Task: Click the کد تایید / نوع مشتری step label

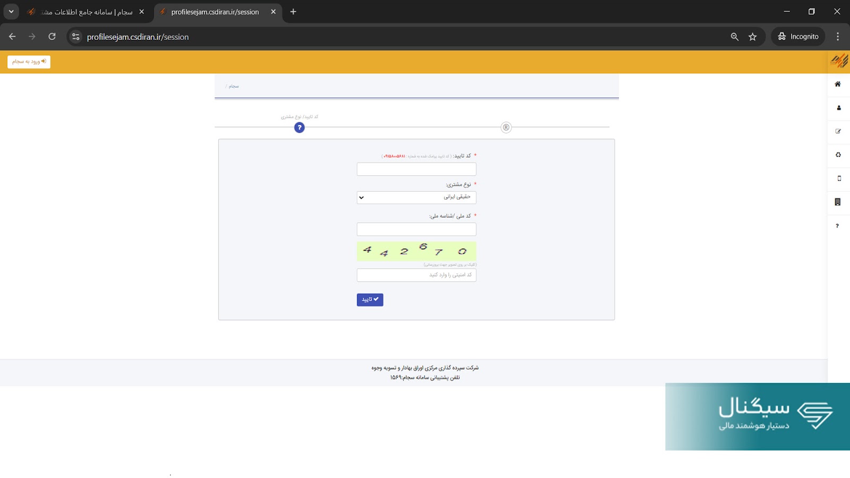Action: (300, 117)
